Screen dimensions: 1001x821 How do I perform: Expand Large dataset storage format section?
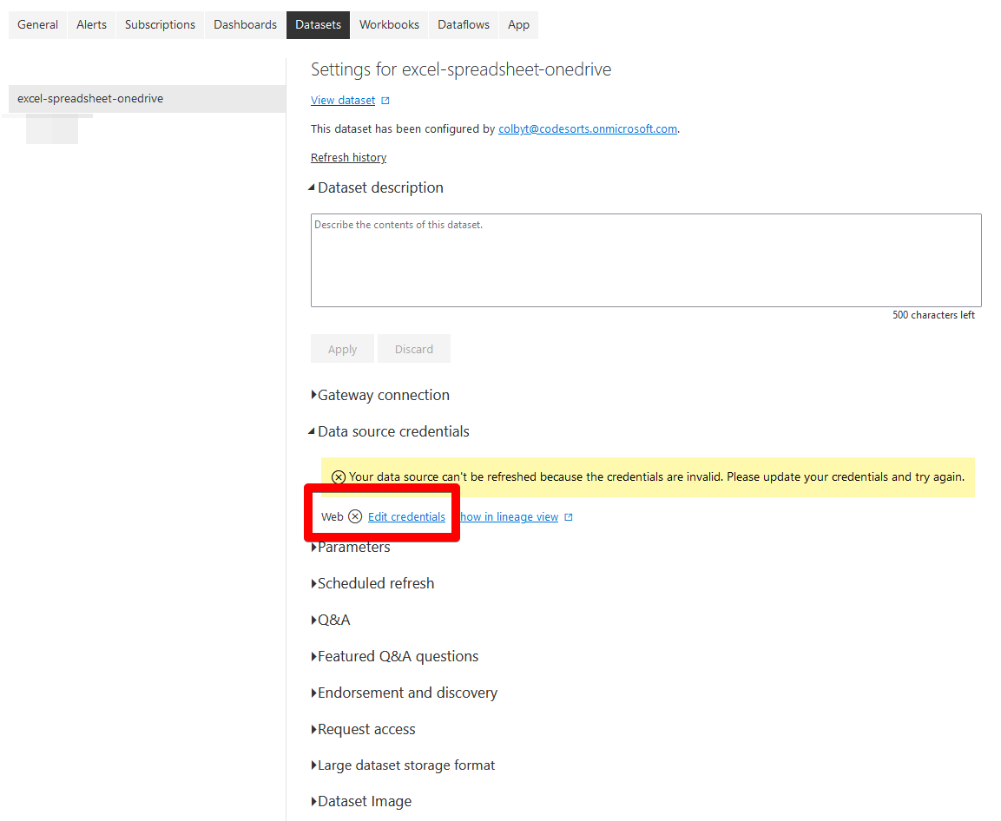tap(313, 765)
